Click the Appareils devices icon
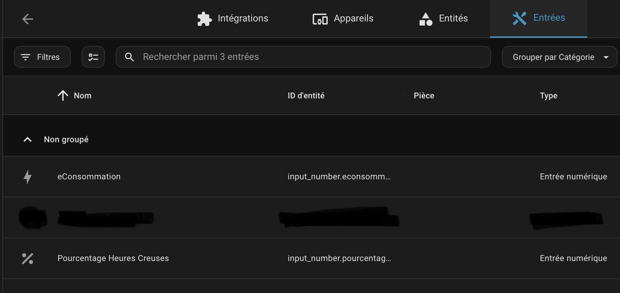 pos(320,19)
